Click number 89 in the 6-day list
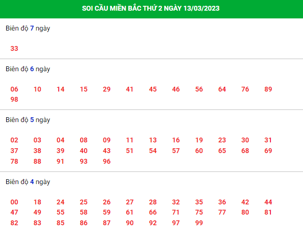Image resolution: width=303 pixels, height=232 pixels. pyautogui.click(x=268, y=89)
